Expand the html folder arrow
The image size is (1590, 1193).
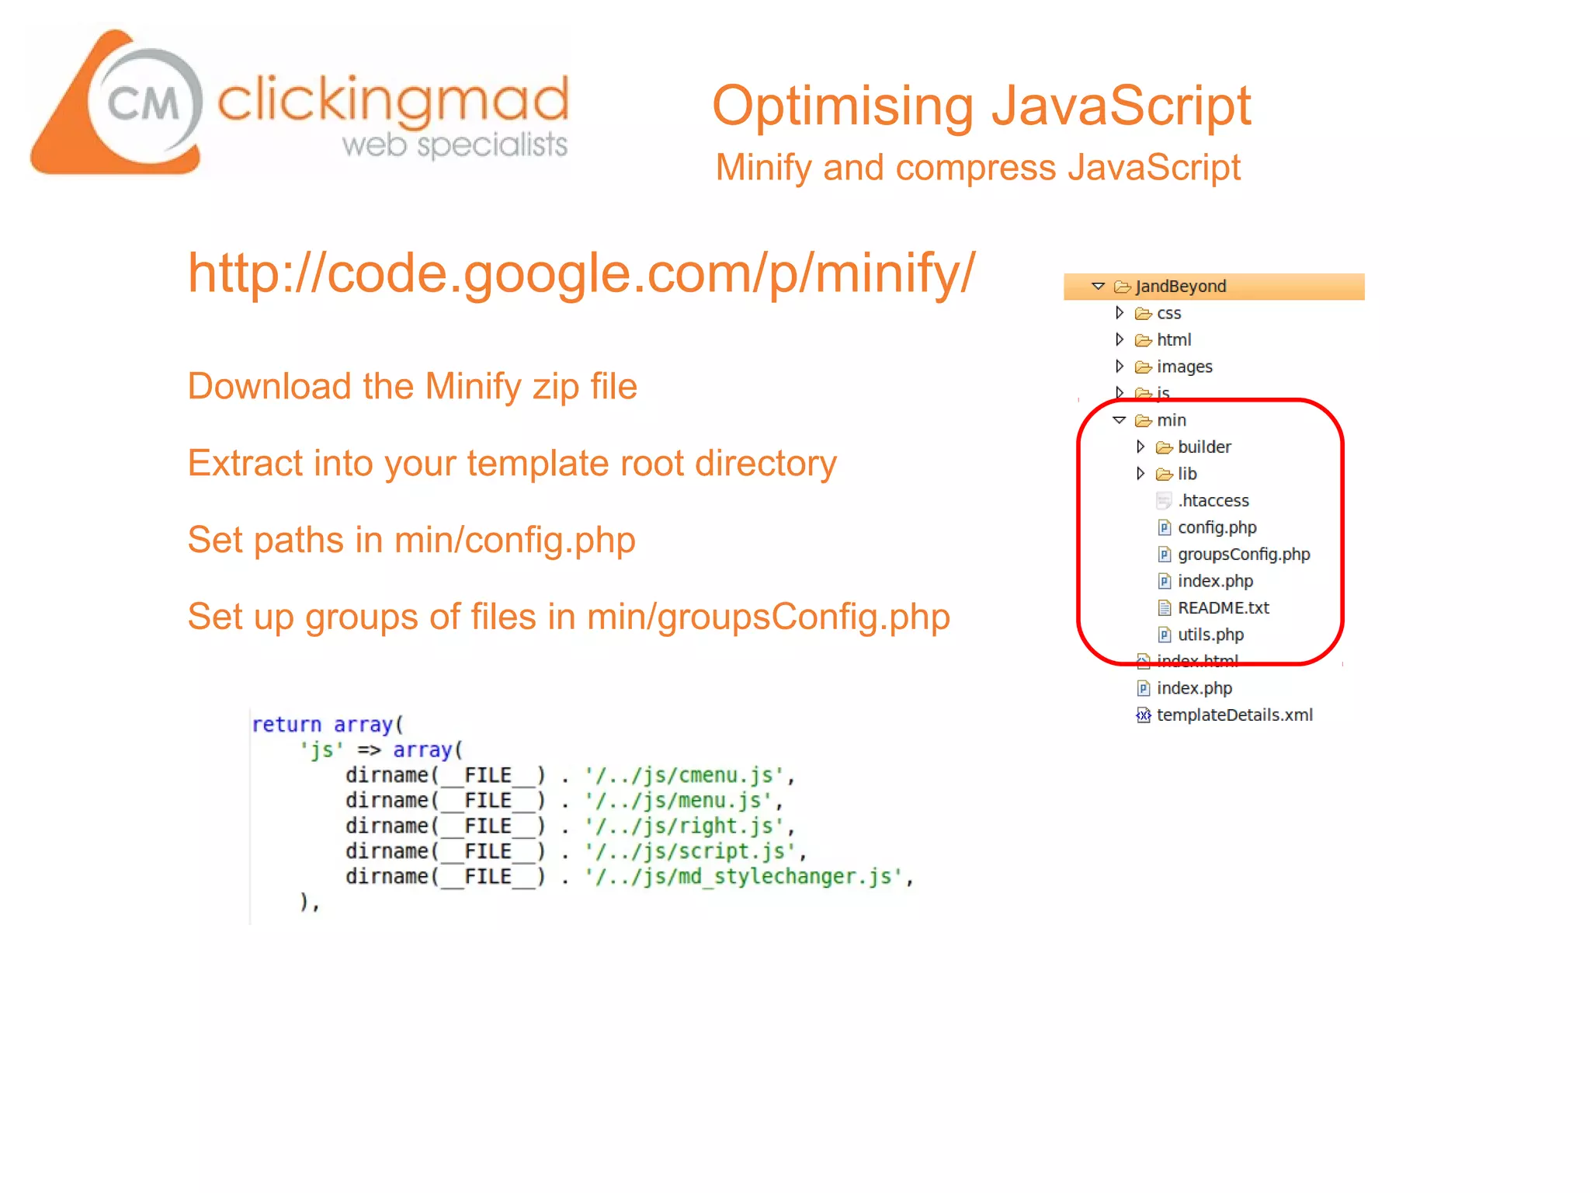pos(1120,339)
